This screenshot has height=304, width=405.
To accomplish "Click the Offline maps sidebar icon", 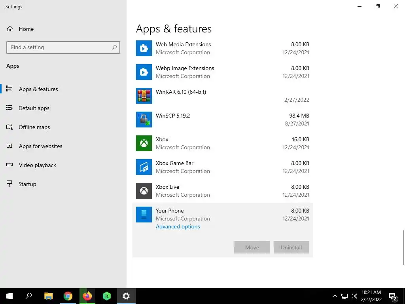I will pos(9,127).
